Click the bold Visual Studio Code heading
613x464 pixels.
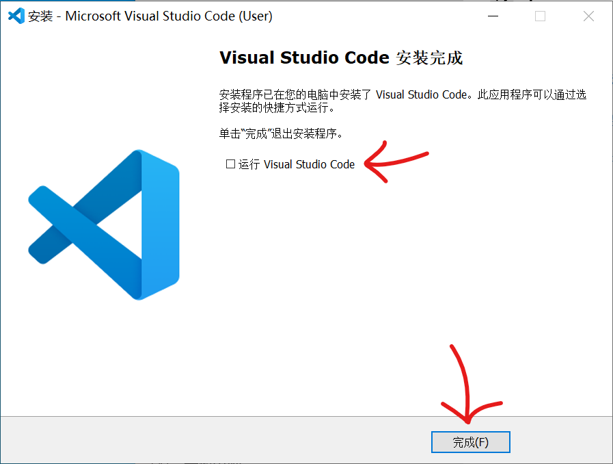click(x=304, y=58)
